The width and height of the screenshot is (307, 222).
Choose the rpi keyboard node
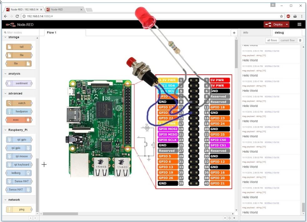coord(19,164)
